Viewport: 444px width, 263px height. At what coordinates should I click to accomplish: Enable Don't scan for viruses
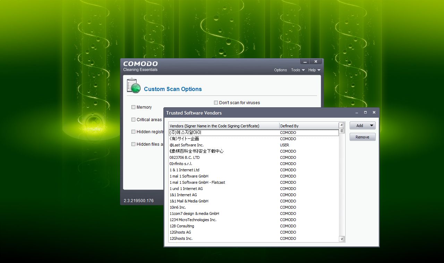pos(216,103)
